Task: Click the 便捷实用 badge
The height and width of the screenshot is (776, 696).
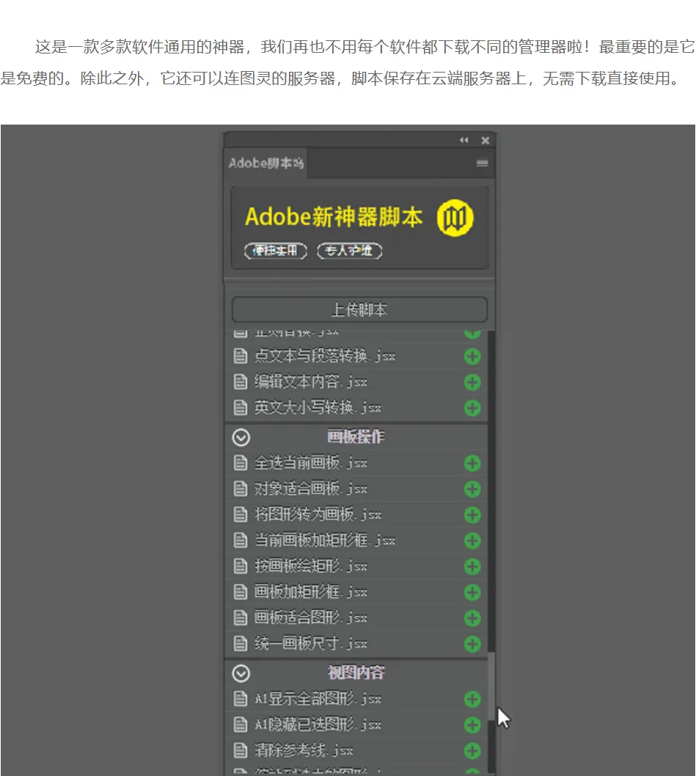Action: (276, 251)
